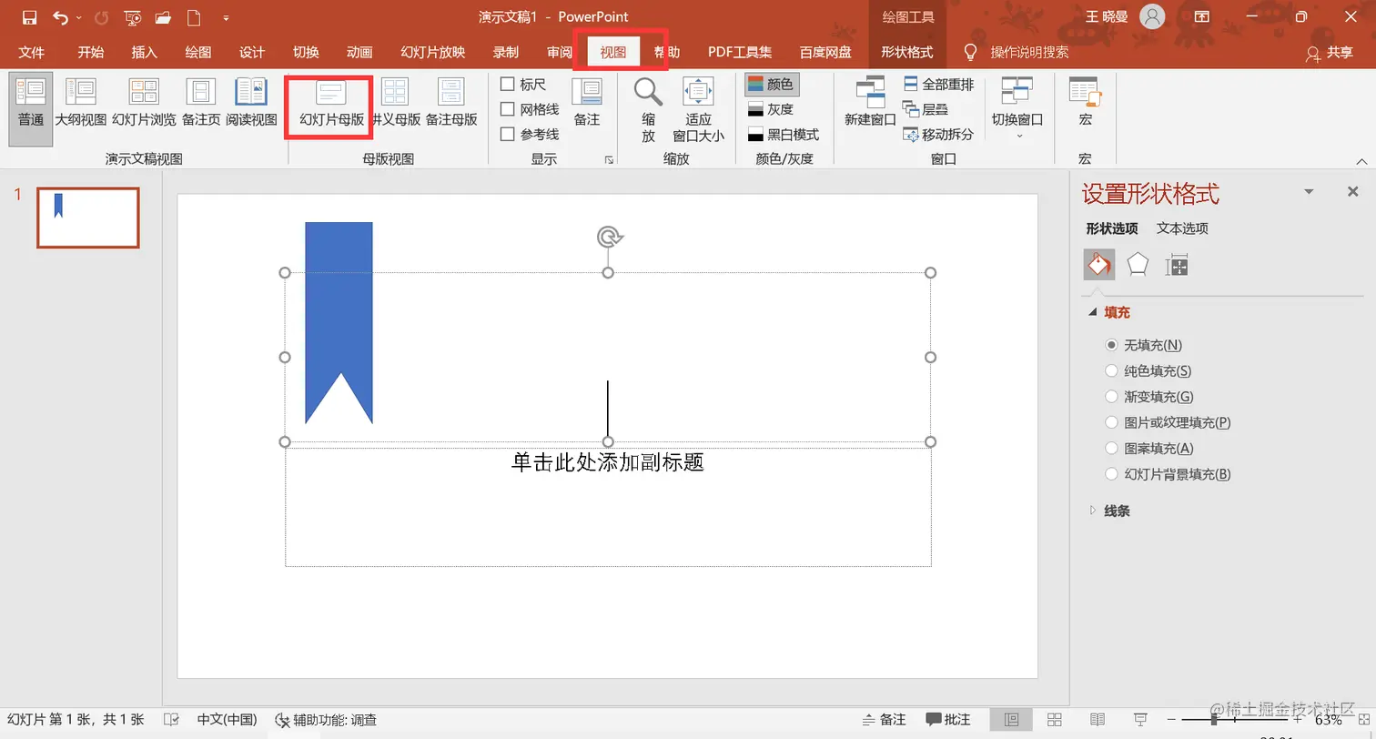Viewport: 1376px width, 739px height.
Task: Collapse the ribbon with the chevron
Action: pos(1361,161)
